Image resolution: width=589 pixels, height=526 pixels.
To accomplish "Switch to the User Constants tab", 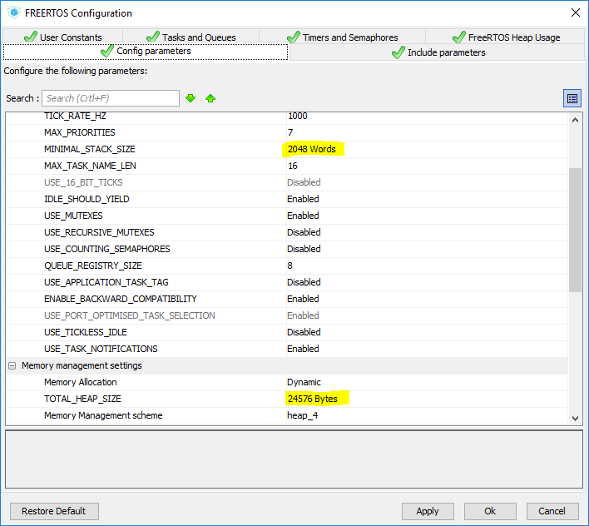I will [62, 37].
